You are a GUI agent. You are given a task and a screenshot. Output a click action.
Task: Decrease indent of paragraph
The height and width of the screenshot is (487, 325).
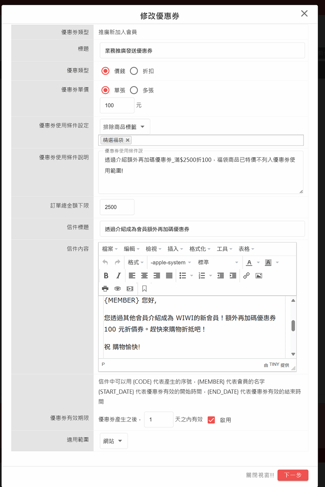pos(221,275)
